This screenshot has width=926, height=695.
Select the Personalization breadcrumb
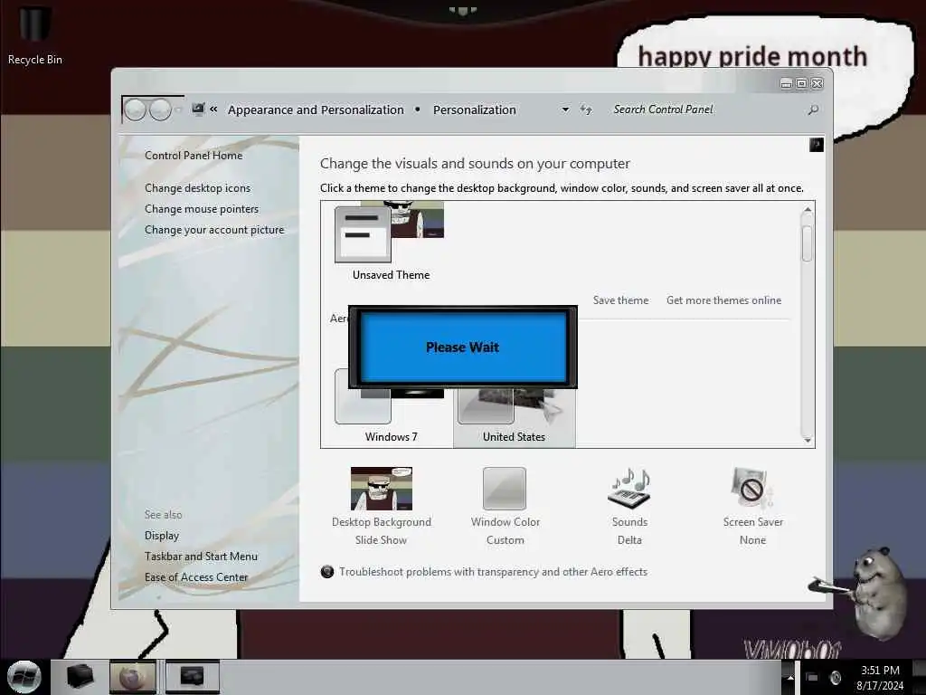click(x=474, y=109)
